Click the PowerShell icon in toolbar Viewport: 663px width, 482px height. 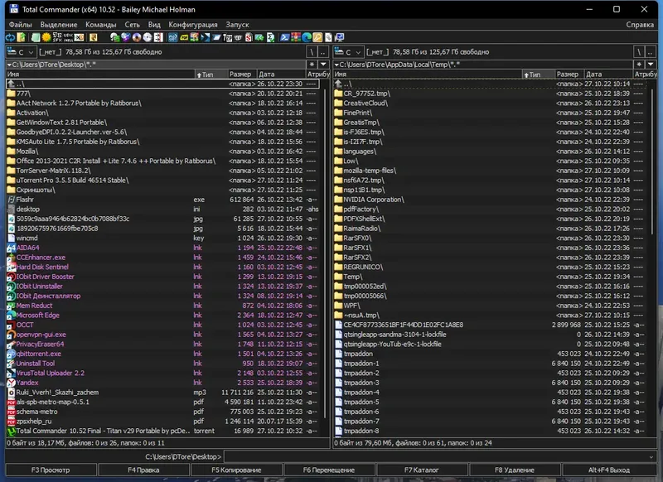tap(284, 37)
